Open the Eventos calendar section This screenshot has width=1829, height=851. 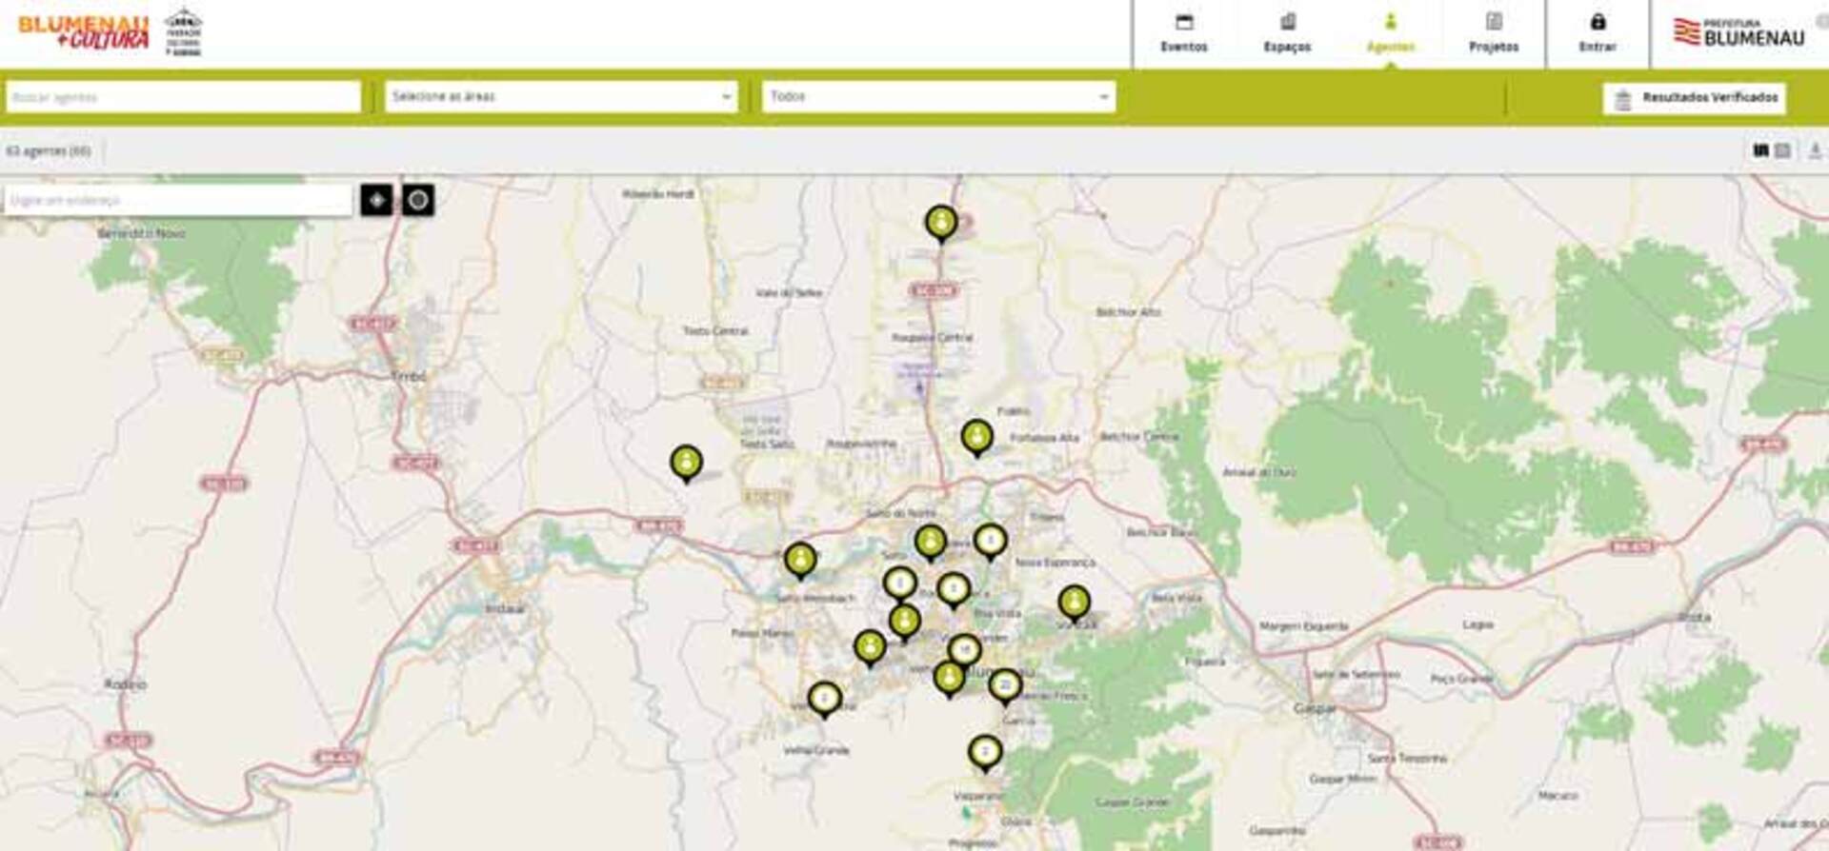[1183, 33]
